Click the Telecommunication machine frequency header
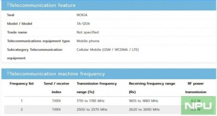The image size is (217, 116). pyautogui.click(x=108, y=74)
